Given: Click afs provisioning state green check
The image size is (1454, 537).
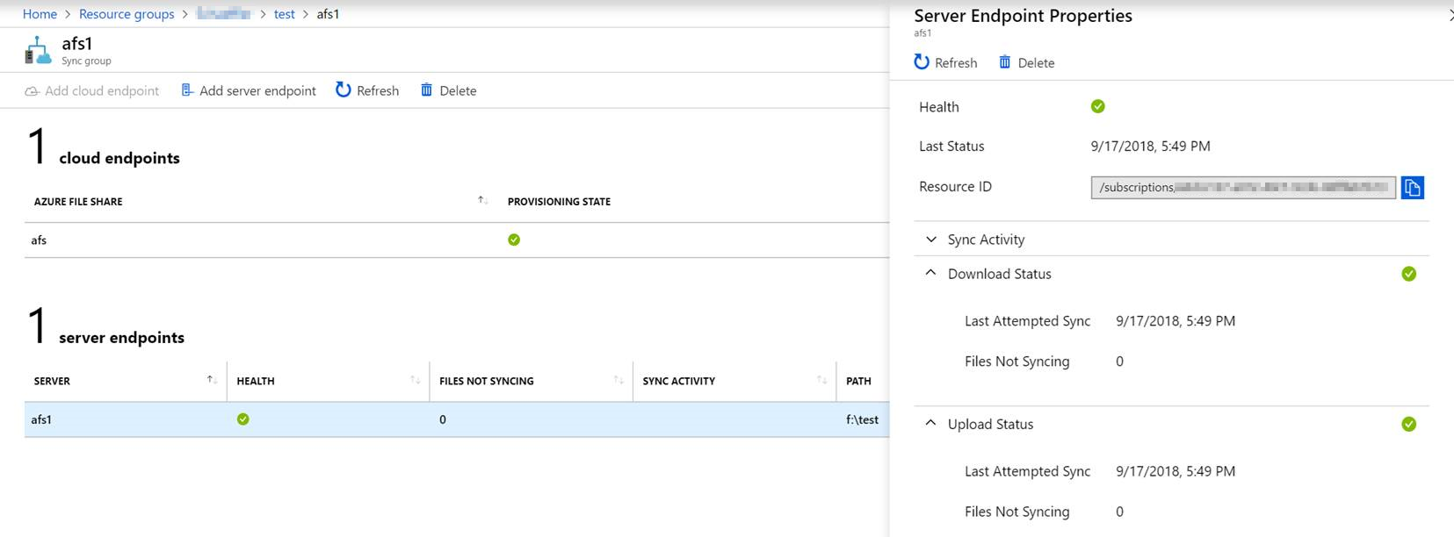Looking at the screenshot, I should pyautogui.click(x=514, y=240).
